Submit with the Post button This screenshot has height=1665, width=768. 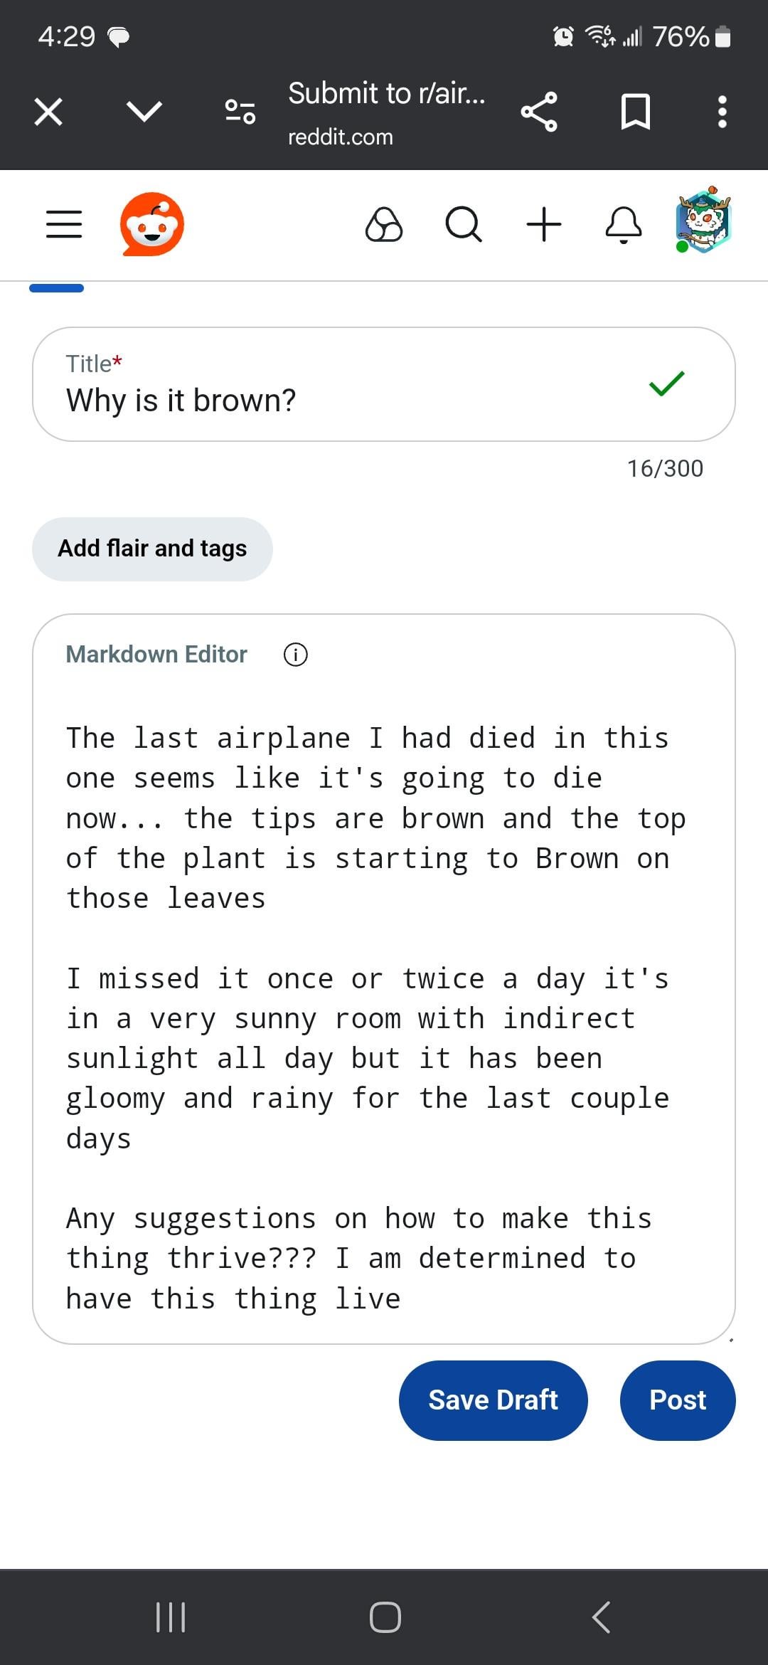coord(678,1400)
